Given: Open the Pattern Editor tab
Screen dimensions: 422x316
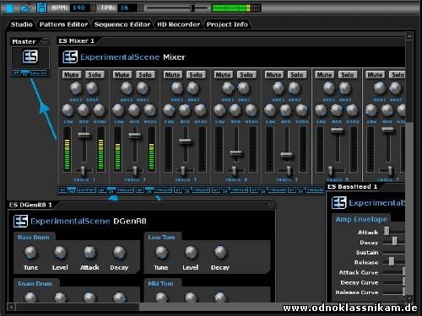Looking at the screenshot, I should click(63, 24).
